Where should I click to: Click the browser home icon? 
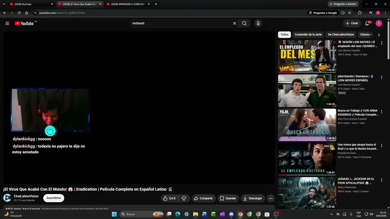point(27,13)
